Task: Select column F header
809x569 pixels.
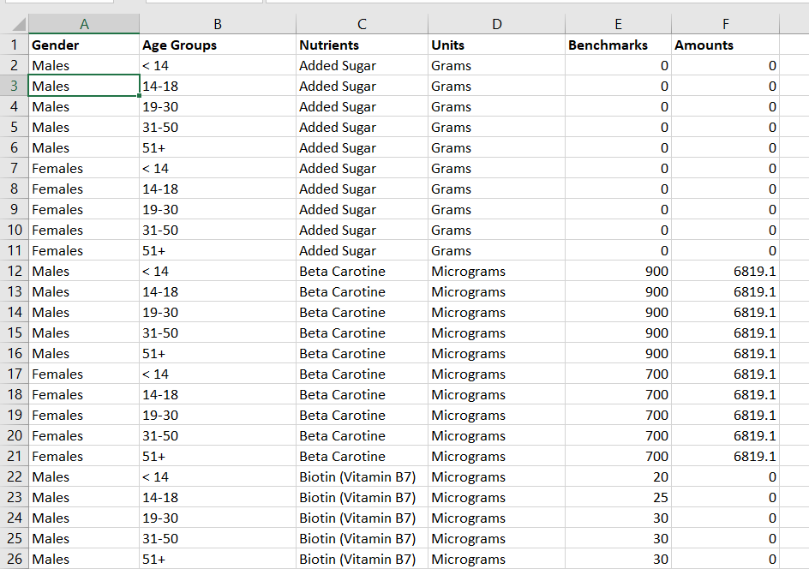Action: click(725, 24)
